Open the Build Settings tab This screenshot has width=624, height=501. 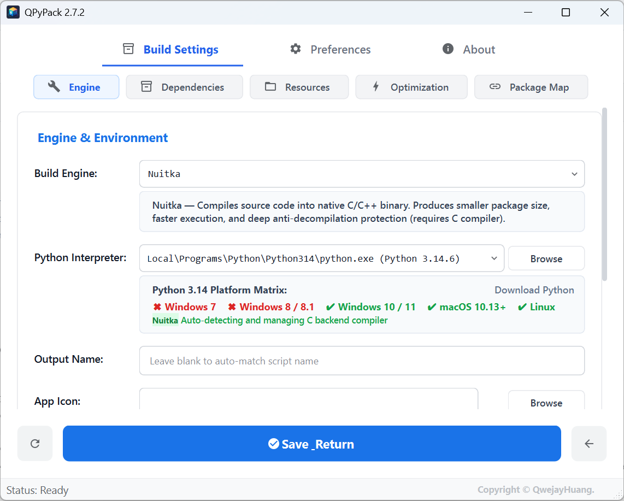[172, 49]
